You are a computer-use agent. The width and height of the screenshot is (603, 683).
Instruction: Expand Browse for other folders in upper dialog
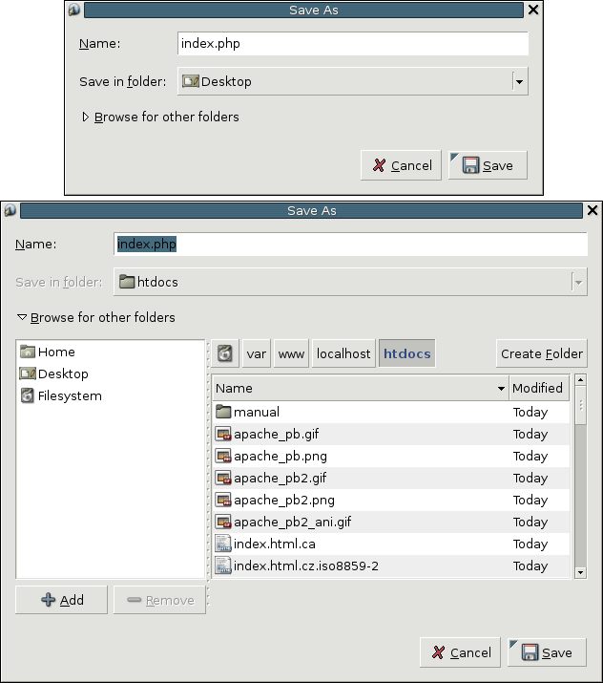pyautogui.click(x=85, y=117)
